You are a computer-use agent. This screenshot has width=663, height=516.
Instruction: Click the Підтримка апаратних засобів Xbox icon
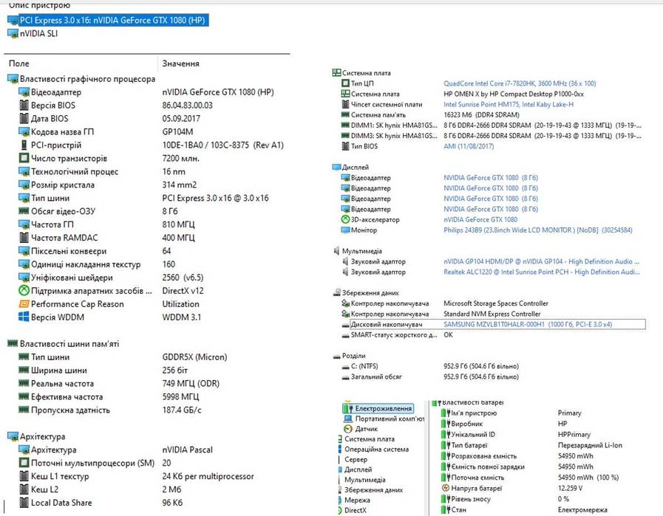coord(24,291)
